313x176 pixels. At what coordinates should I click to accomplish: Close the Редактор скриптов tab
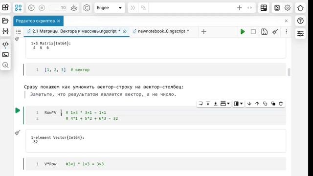coord(59,21)
